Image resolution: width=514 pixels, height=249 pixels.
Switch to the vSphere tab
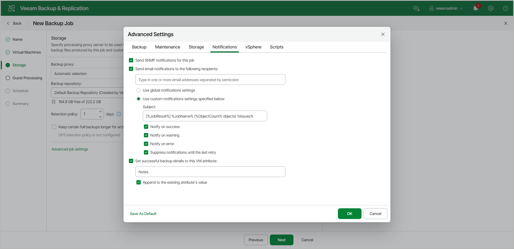point(253,47)
